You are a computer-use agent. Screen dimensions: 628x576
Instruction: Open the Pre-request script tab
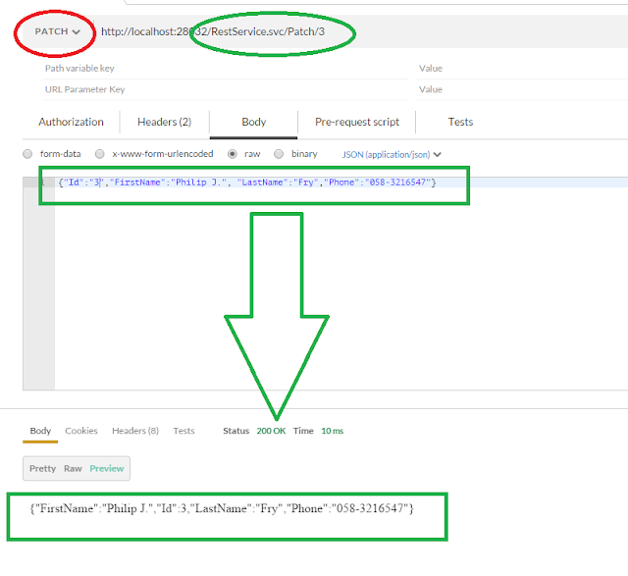coord(357,122)
